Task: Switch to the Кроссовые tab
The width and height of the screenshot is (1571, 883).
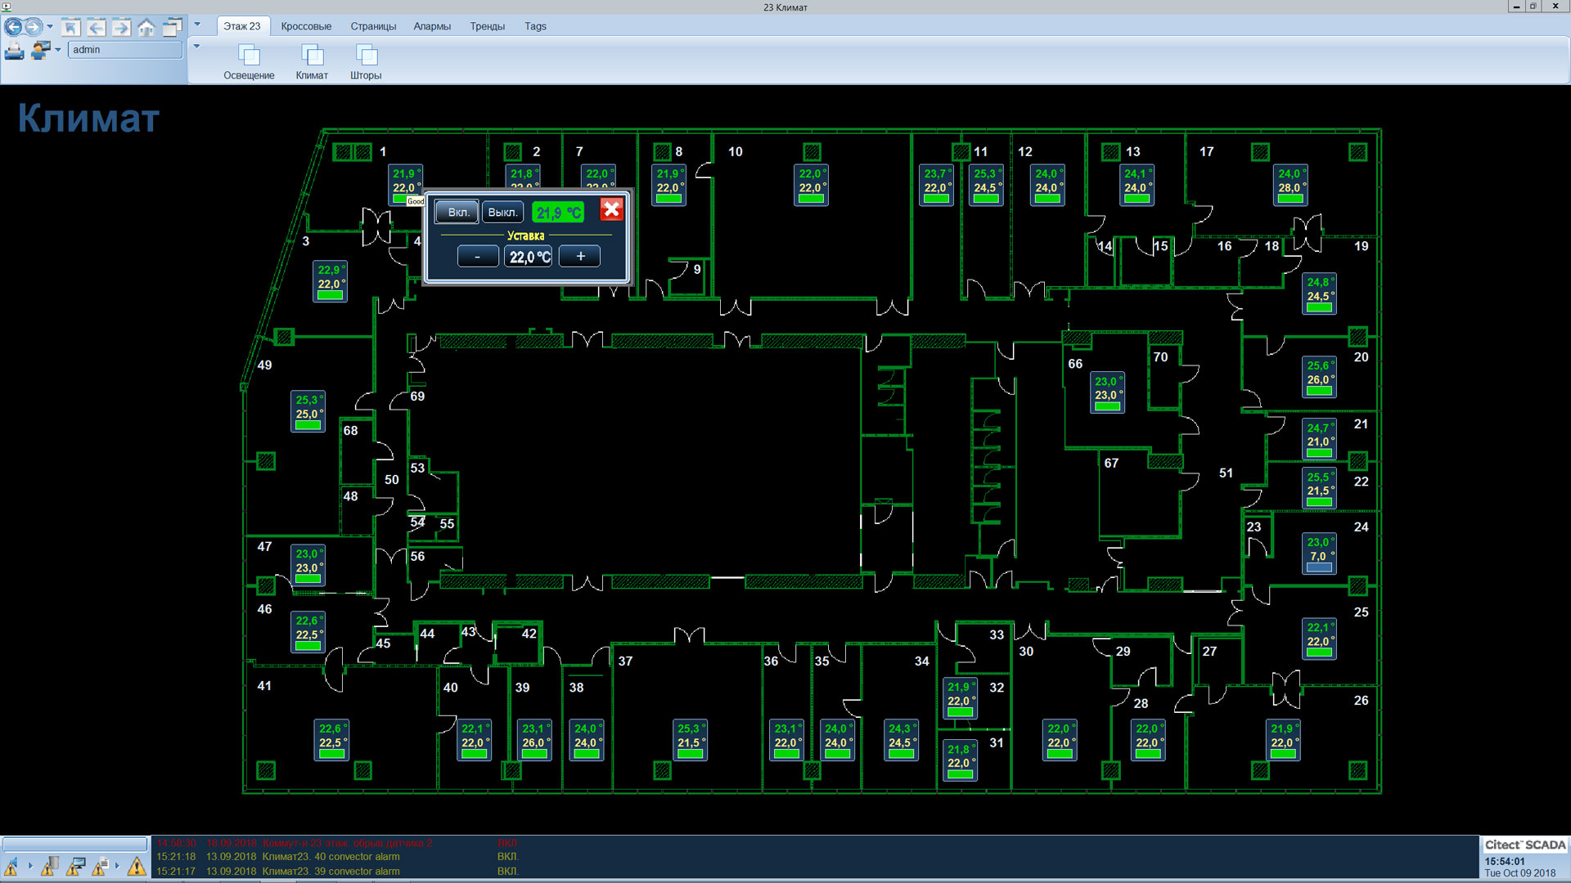Action: pyautogui.click(x=306, y=26)
